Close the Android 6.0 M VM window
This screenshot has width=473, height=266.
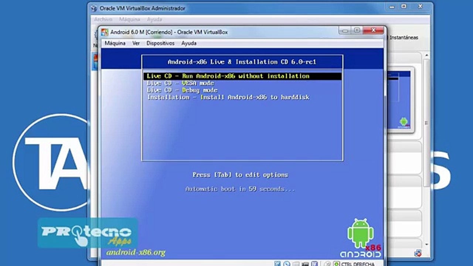pos(374,31)
